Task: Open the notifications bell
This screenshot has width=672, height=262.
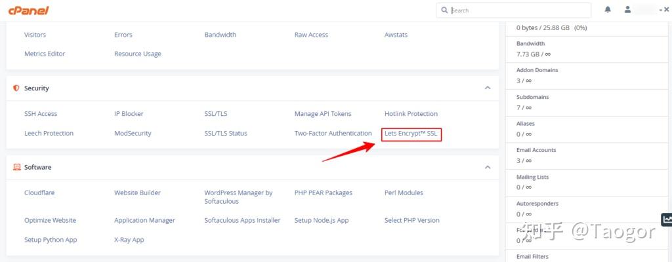Action: (x=608, y=10)
